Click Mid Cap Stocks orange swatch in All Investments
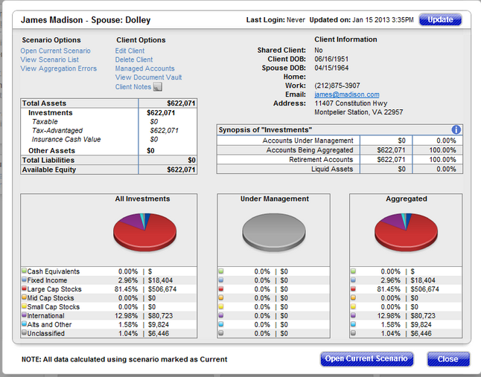The image size is (481, 377). pos(25,297)
